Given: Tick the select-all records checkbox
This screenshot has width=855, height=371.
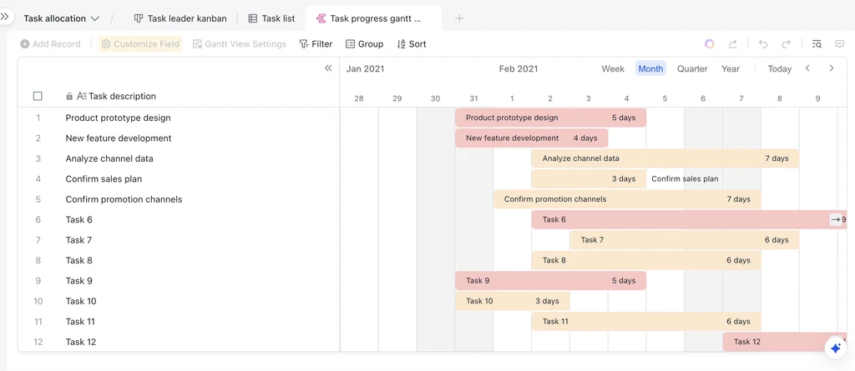Looking at the screenshot, I should pos(38,97).
